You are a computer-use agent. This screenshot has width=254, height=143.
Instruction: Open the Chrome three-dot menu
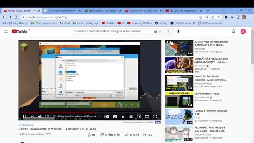pos(250,17)
